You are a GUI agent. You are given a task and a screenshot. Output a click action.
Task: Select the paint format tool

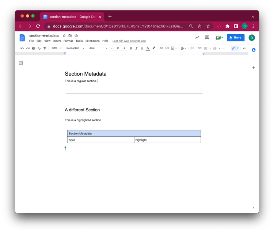click(45, 48)
